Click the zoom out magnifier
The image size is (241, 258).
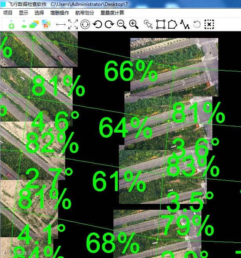(122, 24)
